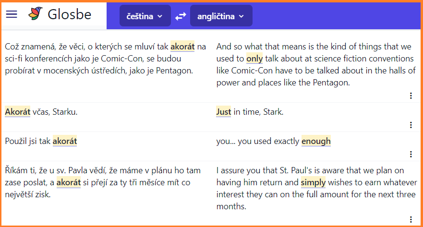Click the Glosbe site name text

click(69, 14)
